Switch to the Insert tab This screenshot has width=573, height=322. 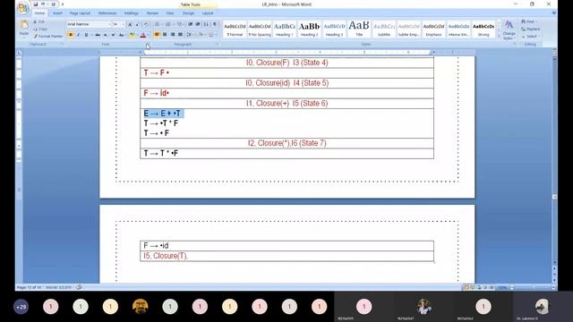point(57,13)
